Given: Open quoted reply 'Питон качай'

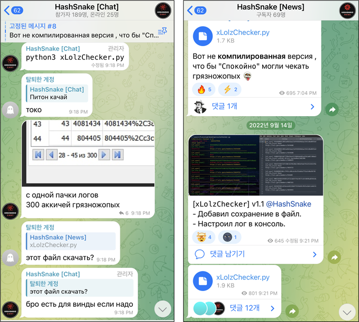Looking at the screenshot, I should click(x=57, y=93).
